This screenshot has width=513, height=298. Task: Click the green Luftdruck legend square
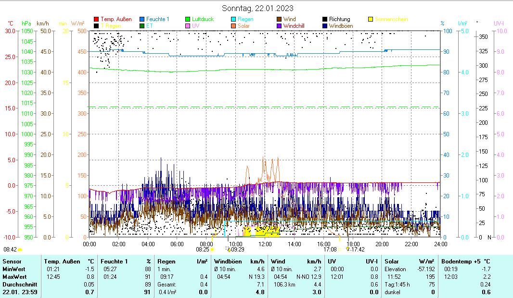[188, 19]
